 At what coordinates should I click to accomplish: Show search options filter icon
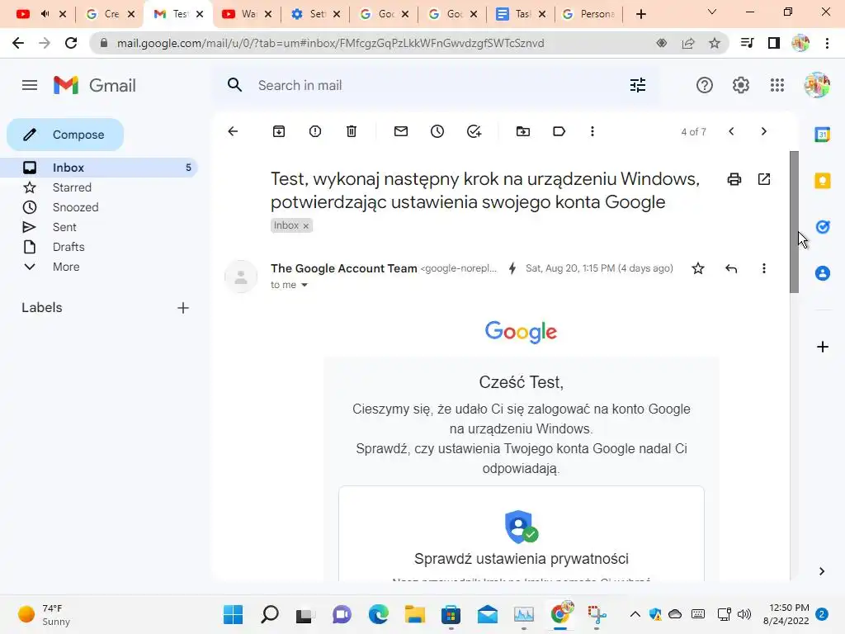coord(638,85)
